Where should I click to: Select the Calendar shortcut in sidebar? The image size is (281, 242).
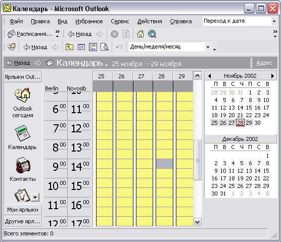click(x=23, y=133)
